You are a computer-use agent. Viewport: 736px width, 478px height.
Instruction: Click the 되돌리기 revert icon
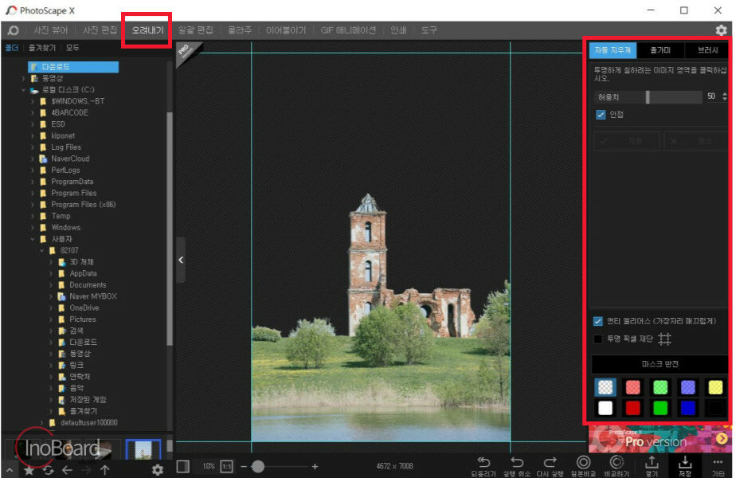click(x=483, y=462)
